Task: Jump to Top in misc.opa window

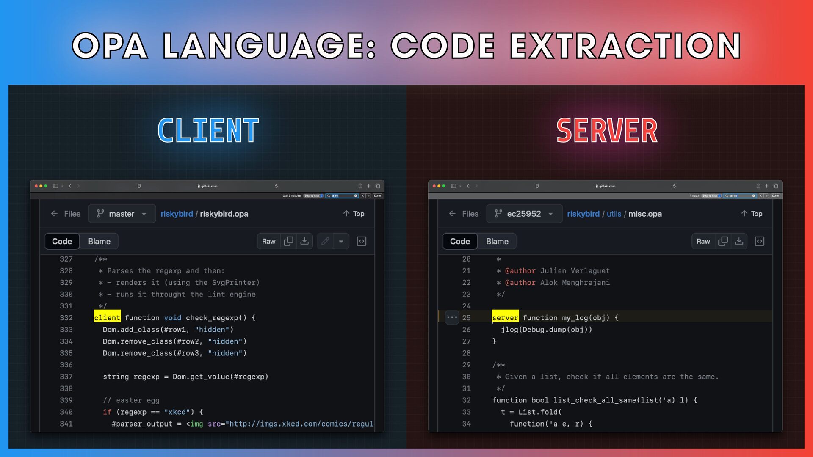Action: pyautogui.click(x=752, y=214)
